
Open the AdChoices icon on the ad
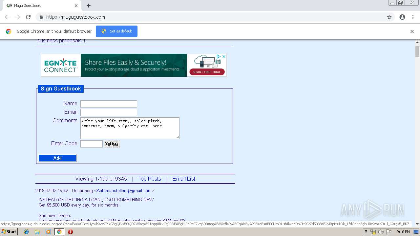point(218,56)
